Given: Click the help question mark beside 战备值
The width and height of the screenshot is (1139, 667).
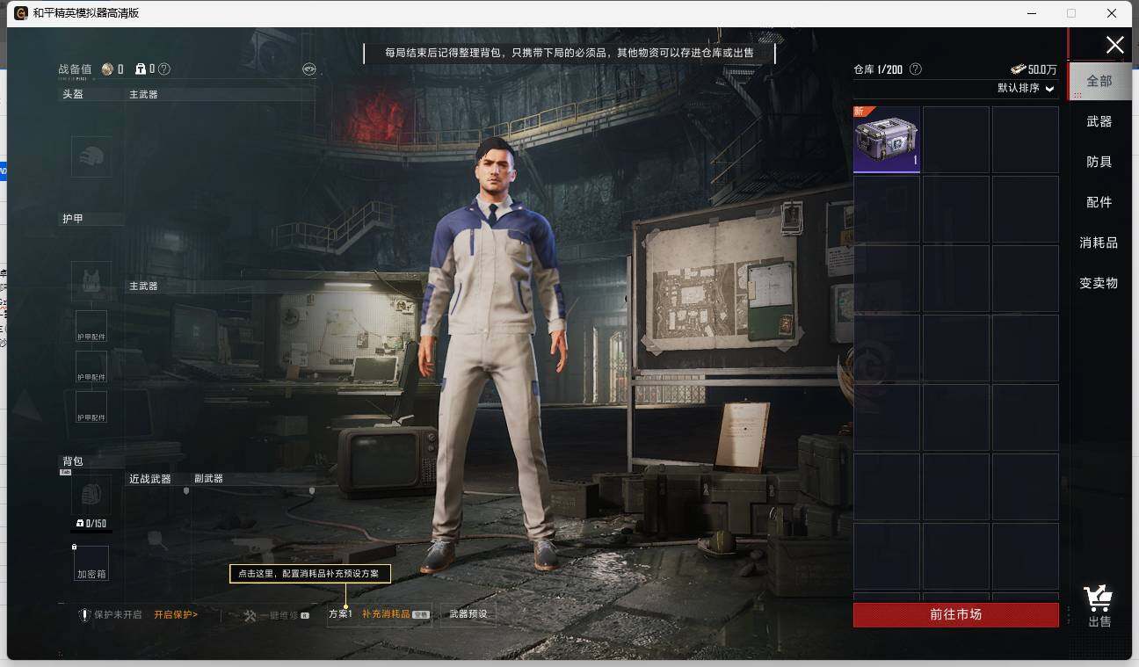Looking at the screenshot, I should click(164, 69).
